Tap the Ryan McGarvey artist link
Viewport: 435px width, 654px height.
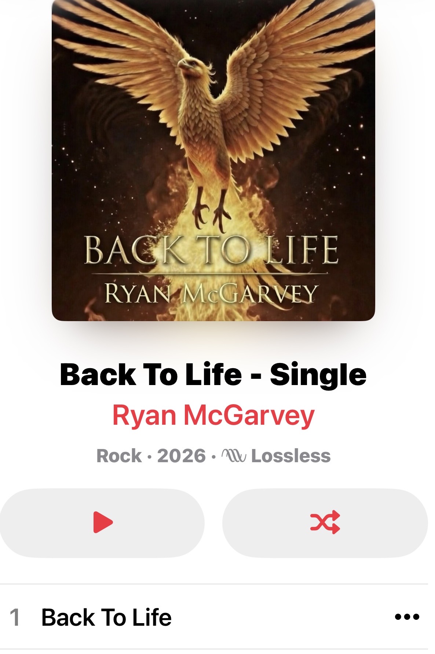click(213, 416)
